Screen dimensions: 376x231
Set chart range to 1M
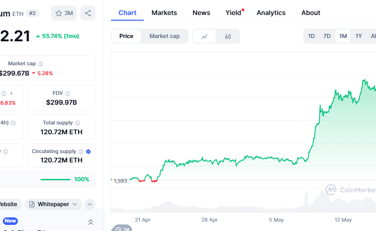coord(343,36)
